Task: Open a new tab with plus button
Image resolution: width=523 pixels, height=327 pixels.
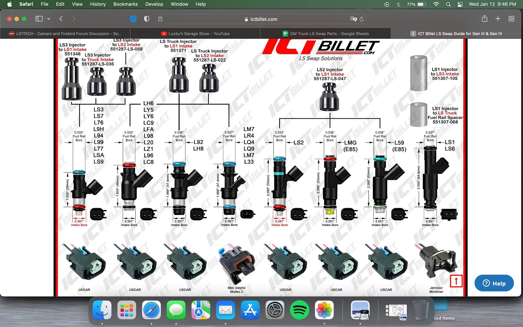Action: [498, 19]
